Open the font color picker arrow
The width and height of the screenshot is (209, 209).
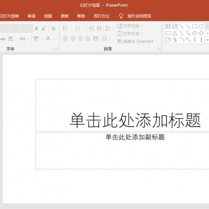54,39
